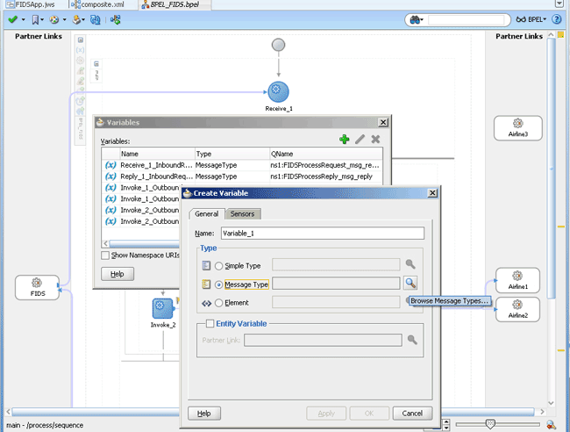Click the blue double-bracket toolbar icon
The height and width of the screenshot is (432, 570).
point(96,19)
